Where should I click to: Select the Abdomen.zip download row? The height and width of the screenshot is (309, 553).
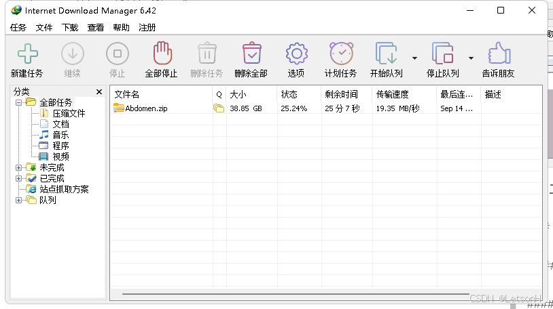pyautogui.click(x=326, y=108)
